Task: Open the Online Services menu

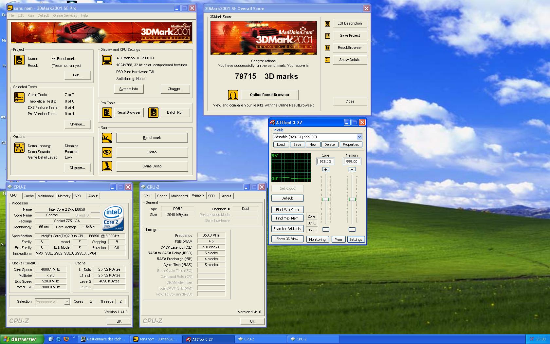Action: 65,15
